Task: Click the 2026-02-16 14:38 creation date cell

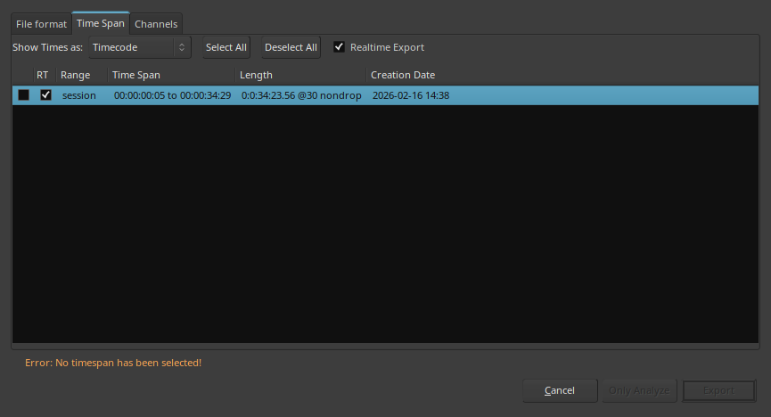Action: (411, 95)
